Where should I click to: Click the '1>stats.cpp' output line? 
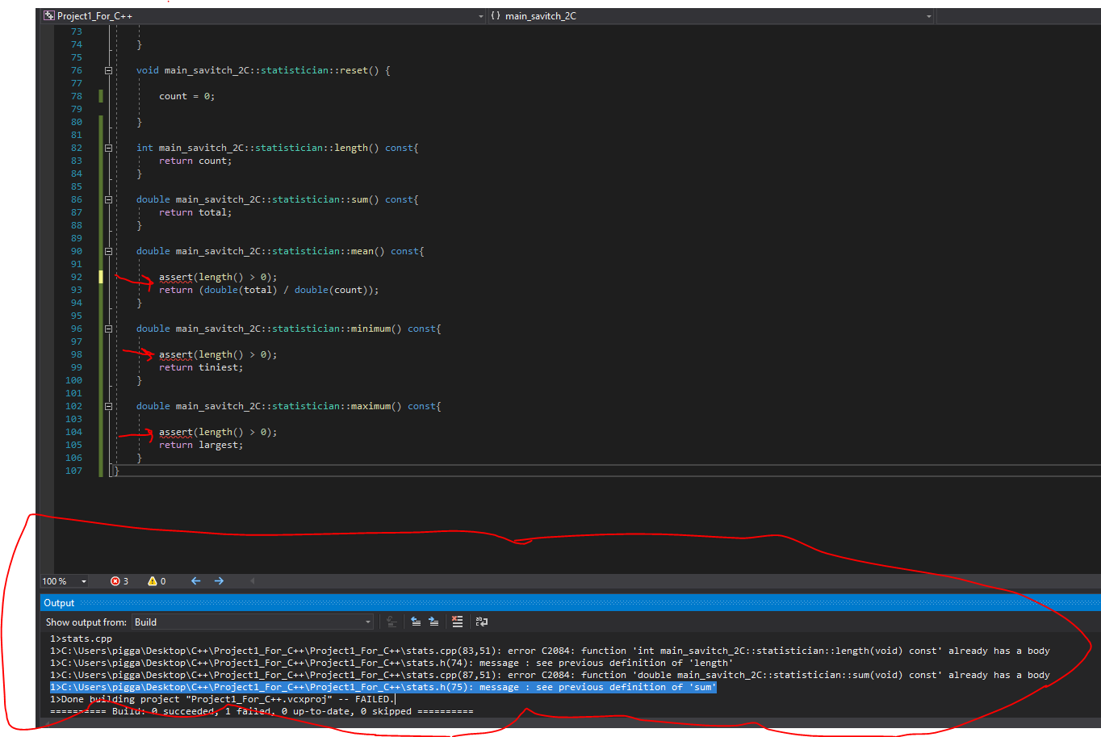[x=81, y=639]
